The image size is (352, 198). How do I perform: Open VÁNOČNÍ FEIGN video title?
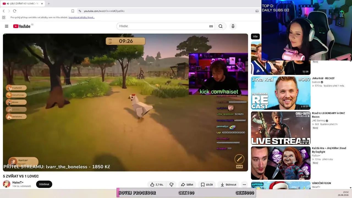pos(321,183)
